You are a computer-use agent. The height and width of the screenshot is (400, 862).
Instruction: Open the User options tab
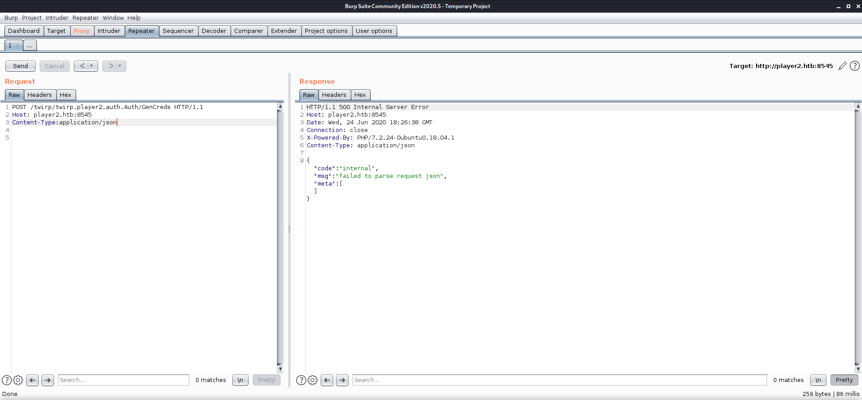374,31
